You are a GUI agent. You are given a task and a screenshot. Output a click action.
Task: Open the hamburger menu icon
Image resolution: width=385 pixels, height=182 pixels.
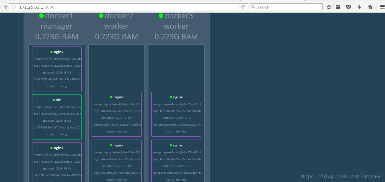pos(382,7)
